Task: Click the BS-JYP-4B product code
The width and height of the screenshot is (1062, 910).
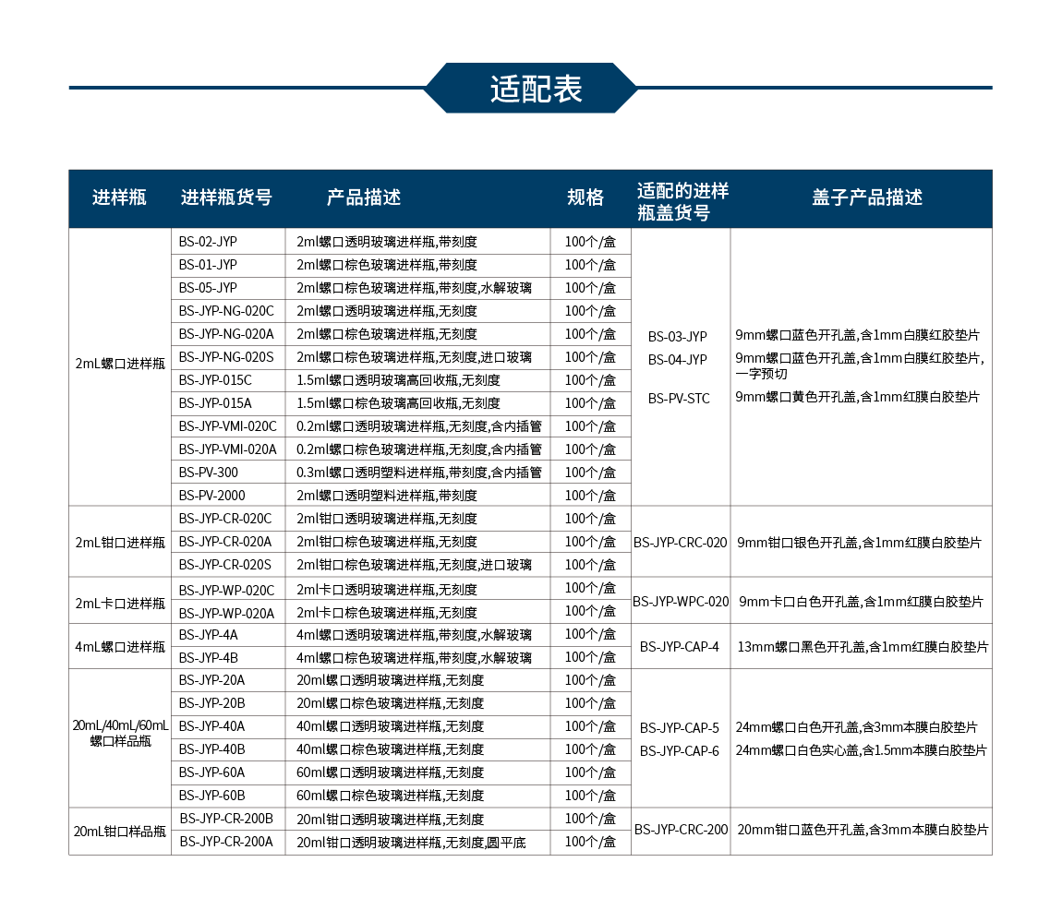Action: coord(209,658)
